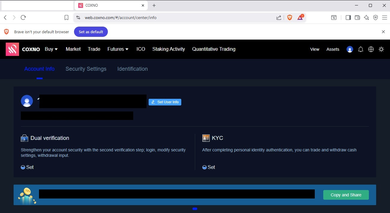Viewport: 390px width, 213px height.
Task: Open Brave Rewards triangle icon
Action: click(300, 18)
